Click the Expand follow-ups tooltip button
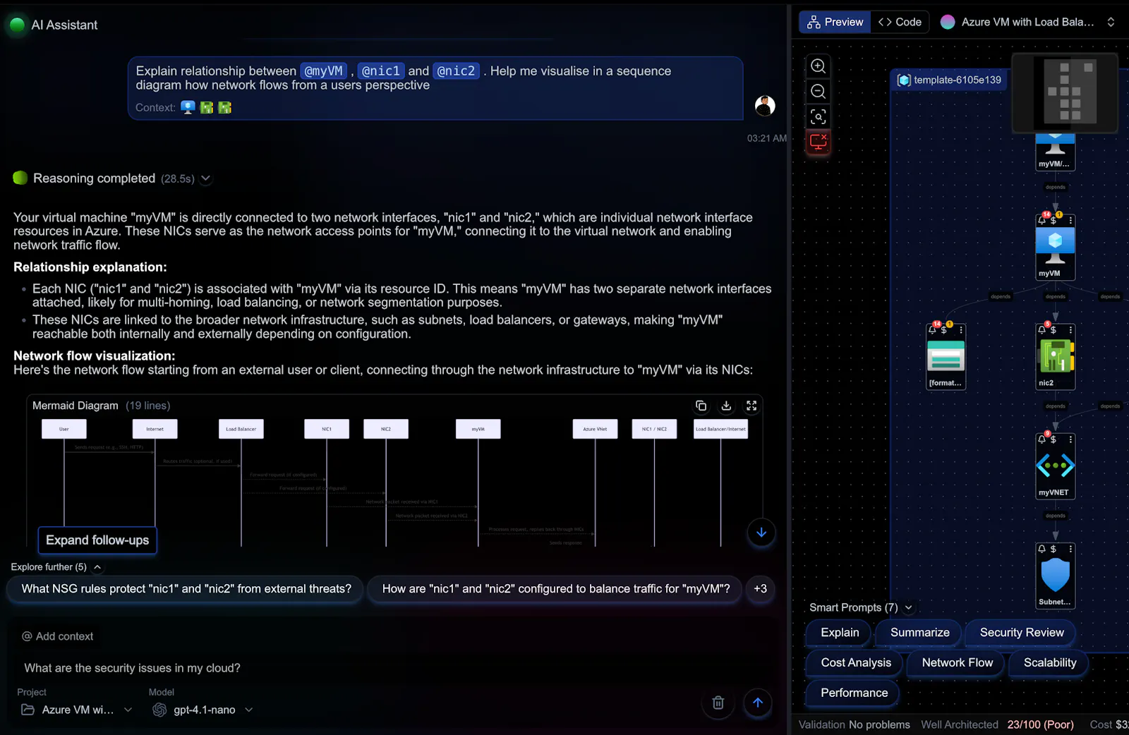Image resolution: width=1129 pixels, height=735 pixels. (97, 540)
